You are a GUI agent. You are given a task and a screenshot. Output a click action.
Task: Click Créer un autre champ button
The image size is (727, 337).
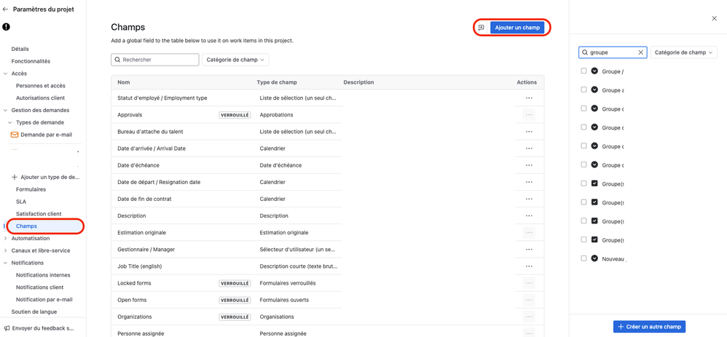click(649, 326)
